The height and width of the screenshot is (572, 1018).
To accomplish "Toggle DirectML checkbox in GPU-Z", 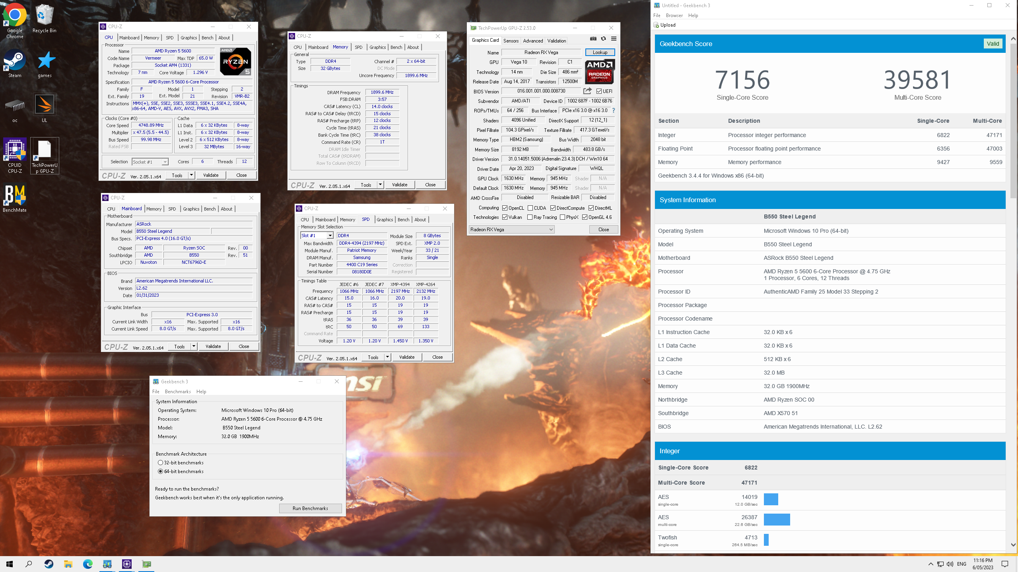I will (x=591, y=208).
